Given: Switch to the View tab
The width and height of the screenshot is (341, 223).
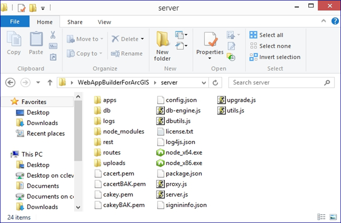Looking at the screenshot, I should point(104,22).
